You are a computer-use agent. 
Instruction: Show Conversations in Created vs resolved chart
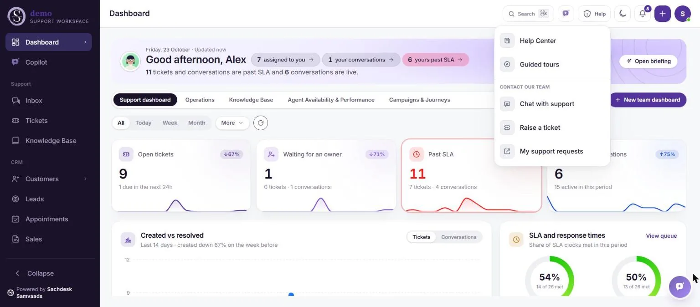459,237
